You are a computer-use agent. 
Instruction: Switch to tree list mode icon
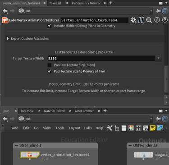click(117, 128)
